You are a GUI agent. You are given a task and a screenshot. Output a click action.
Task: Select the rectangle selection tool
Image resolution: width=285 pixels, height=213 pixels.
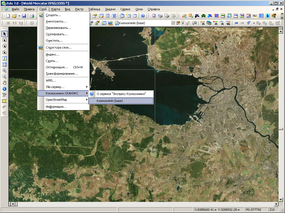click(x=4, y=40)
